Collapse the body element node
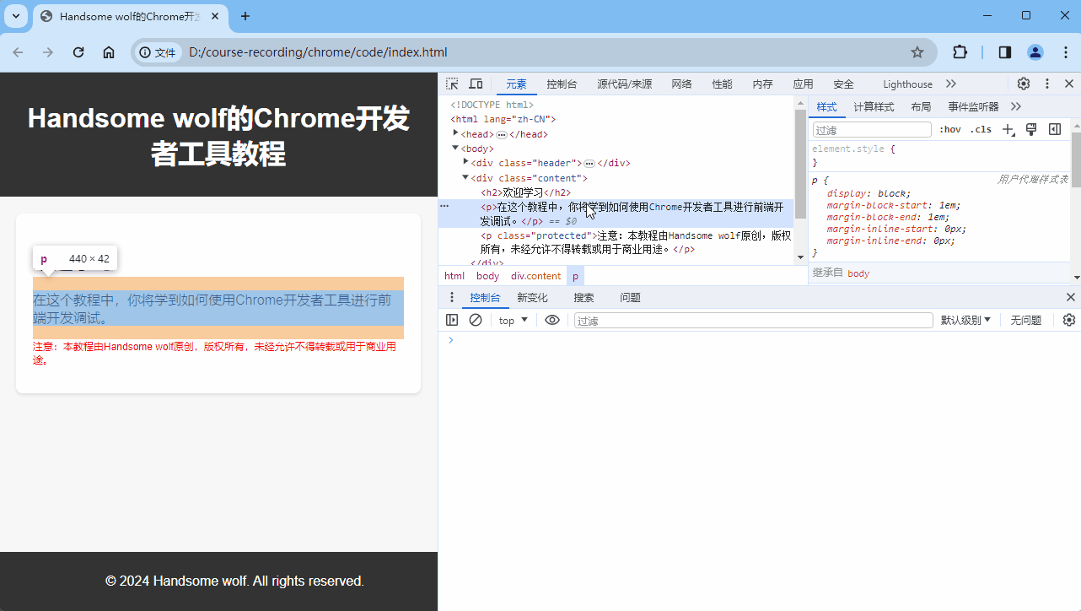1081x611 pixels. click(x=455, y=148)
